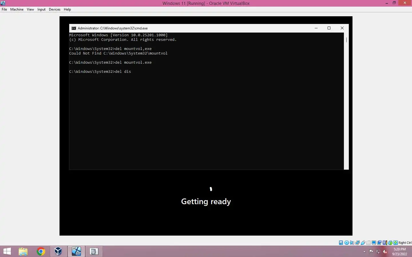The height and width of the screenshot is (257, 412).
Task: Click the Right Ctrl host key label
Action: [405, 243]
